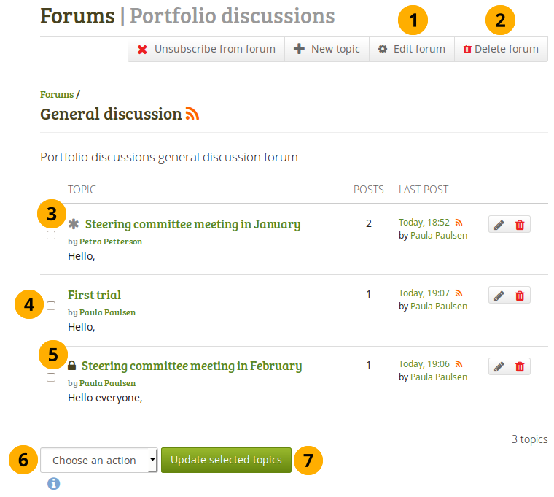Select the First trial topic checkbox
The width and height of the screenshot is (554, 497).
51,306
